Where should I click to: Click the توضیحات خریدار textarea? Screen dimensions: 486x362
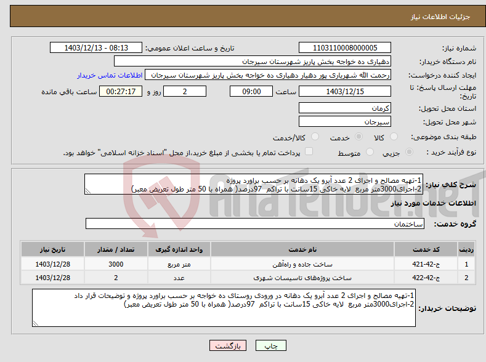[224, 308]
